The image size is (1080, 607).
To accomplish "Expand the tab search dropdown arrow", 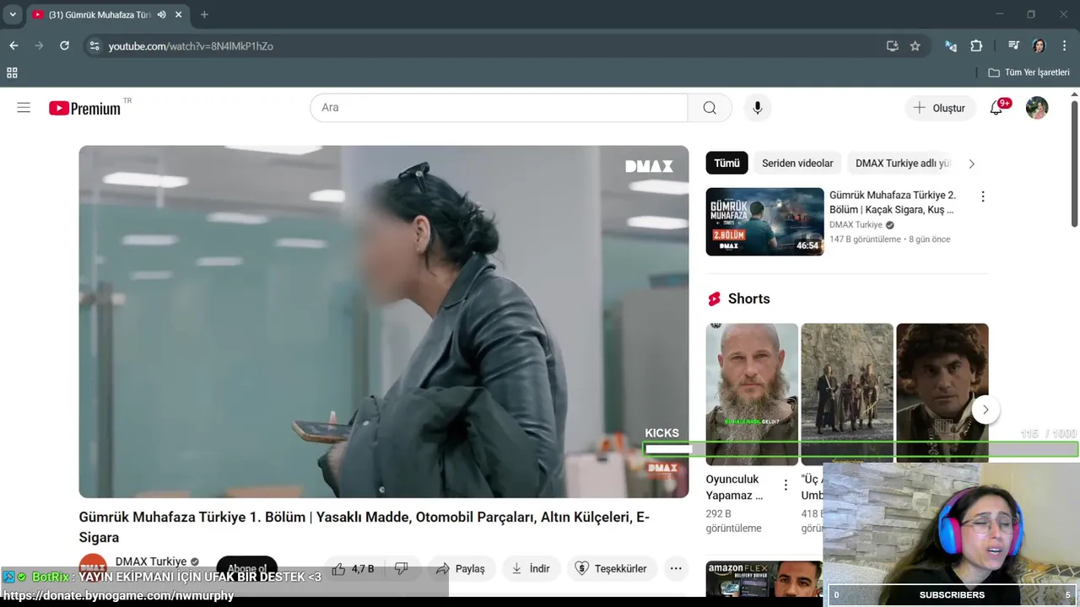I will (x=13, y=14).
